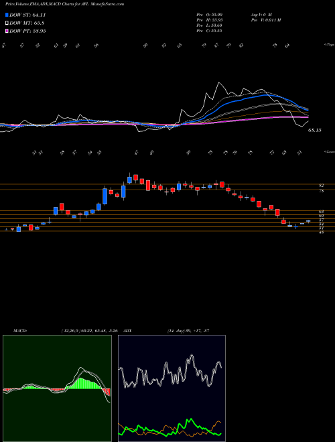Click the 48 price level label
Image resolution: width=335 pixels, height=442 pixels.
pyautogui.click(x=321, y=232)
